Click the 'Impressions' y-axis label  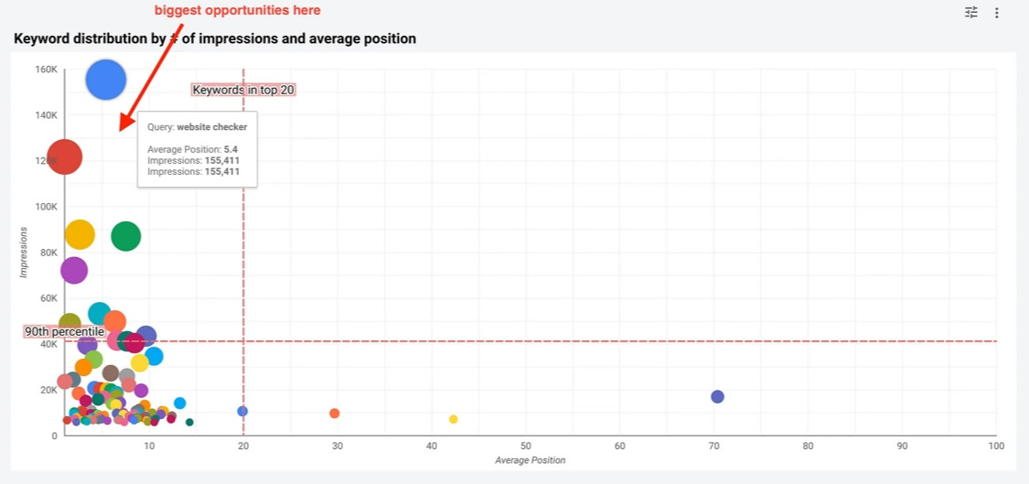pyautogui.click(x=23, y=253)
